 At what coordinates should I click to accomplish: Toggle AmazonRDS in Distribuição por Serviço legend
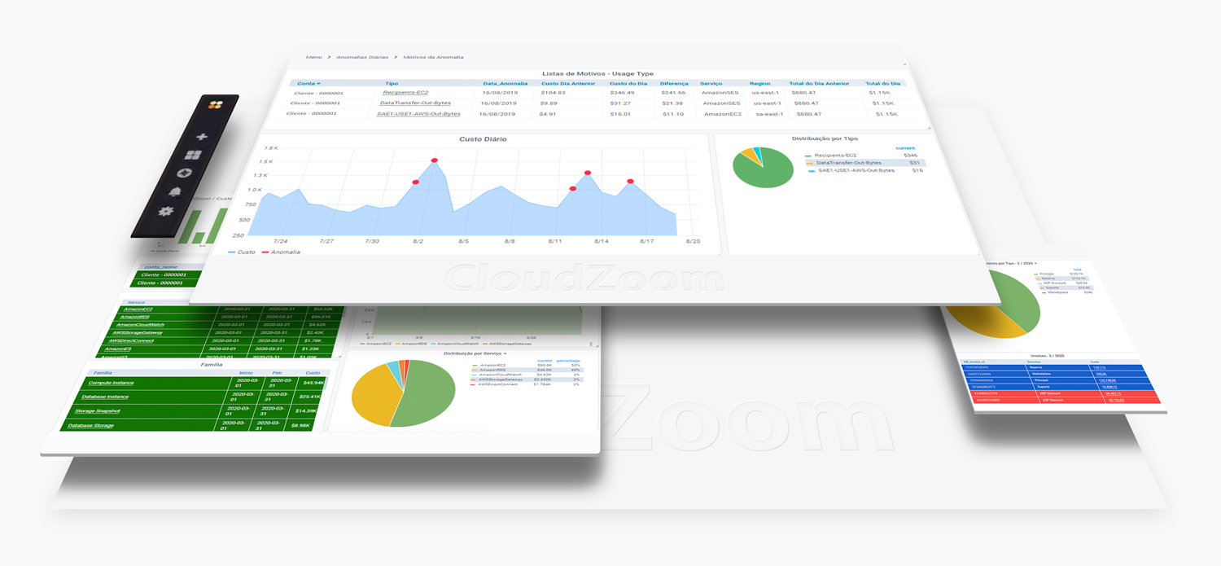(489, 370)
